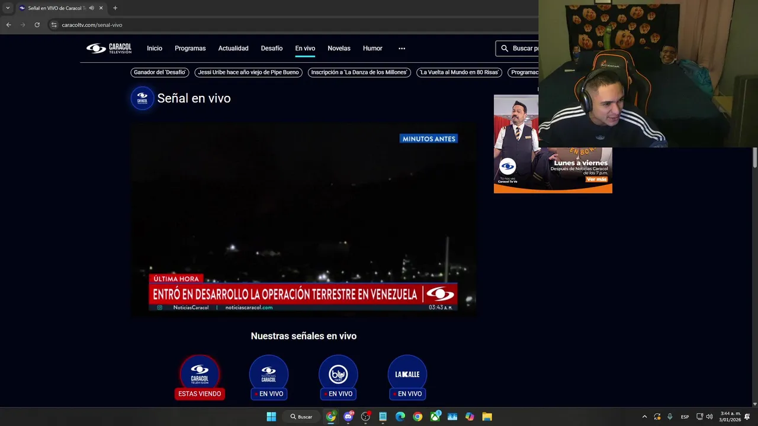Launch the second Google Chrome taskbar icon
The height and width of the screenshot is (426, 758).
(417, 417)
